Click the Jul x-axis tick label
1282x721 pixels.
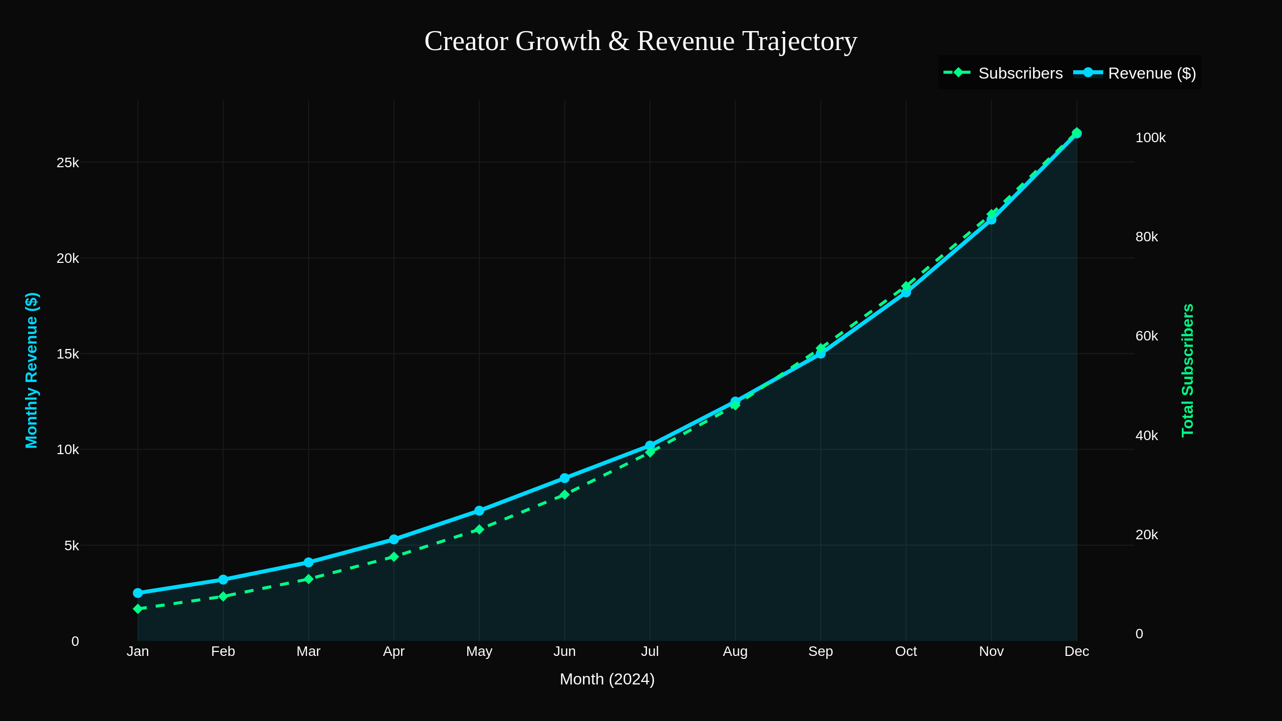coord(650,651)
